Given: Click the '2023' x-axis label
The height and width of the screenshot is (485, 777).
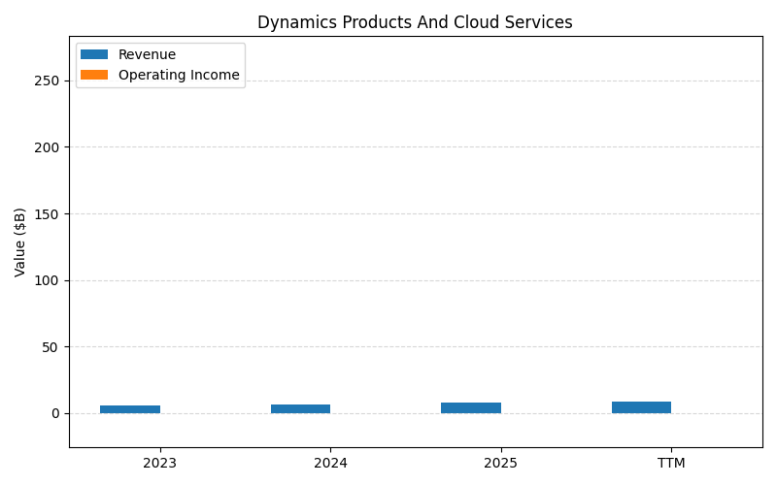Looking at the screenshot, I should [159, 464].
